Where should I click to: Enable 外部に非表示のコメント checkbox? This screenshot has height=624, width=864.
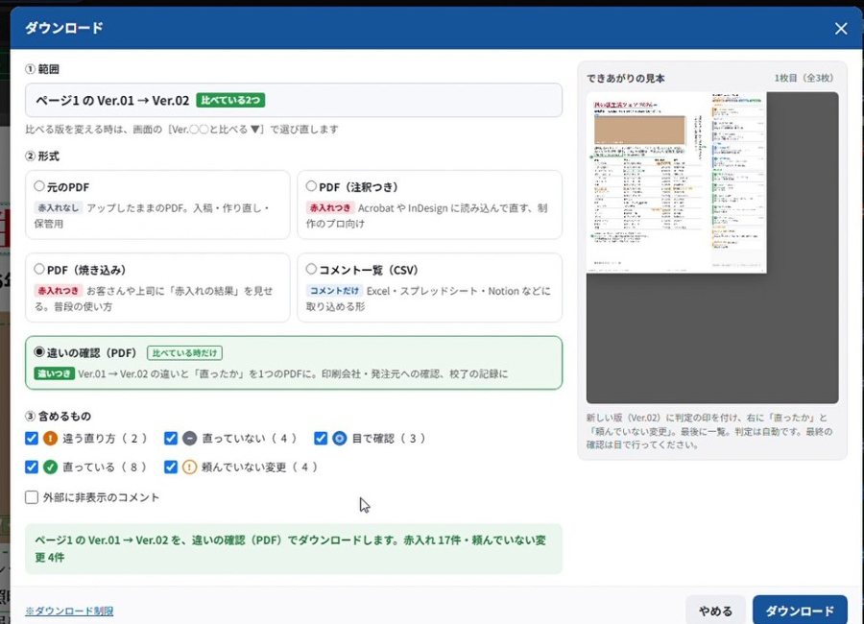tap(32, 497)
